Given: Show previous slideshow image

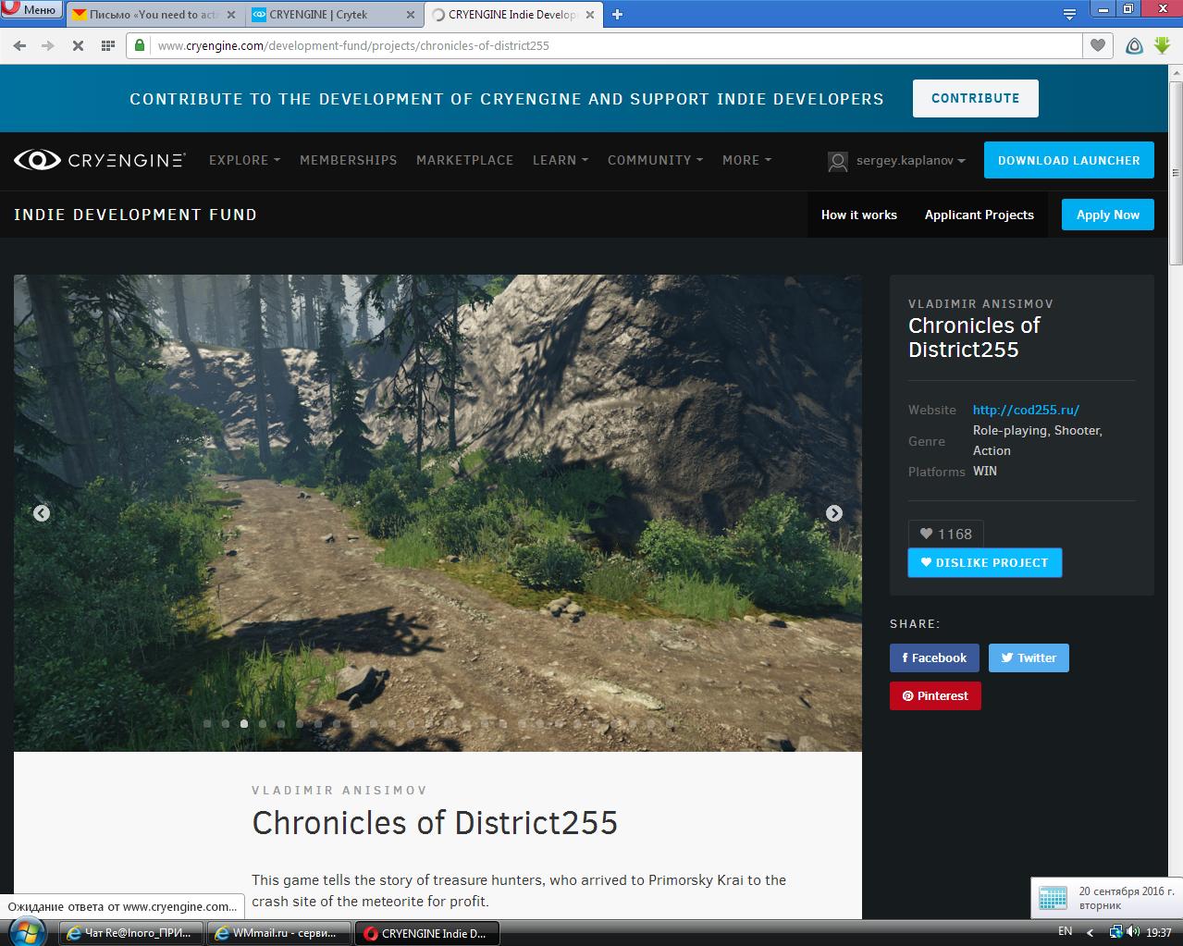Looking at the screenshot, I should point(41,513).
